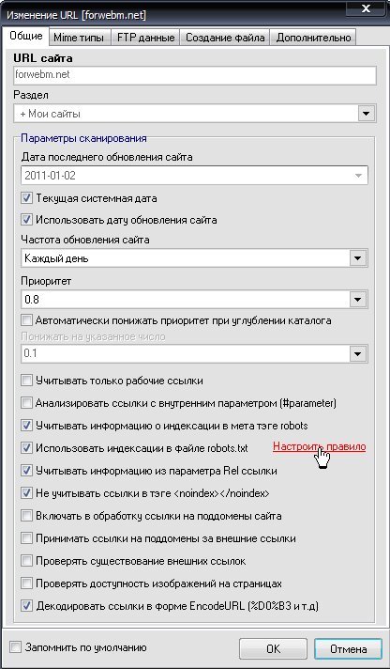Viewport: 390px width, 669px height.
Task: Click the Настроить правило link
Action: coord(320,446)
